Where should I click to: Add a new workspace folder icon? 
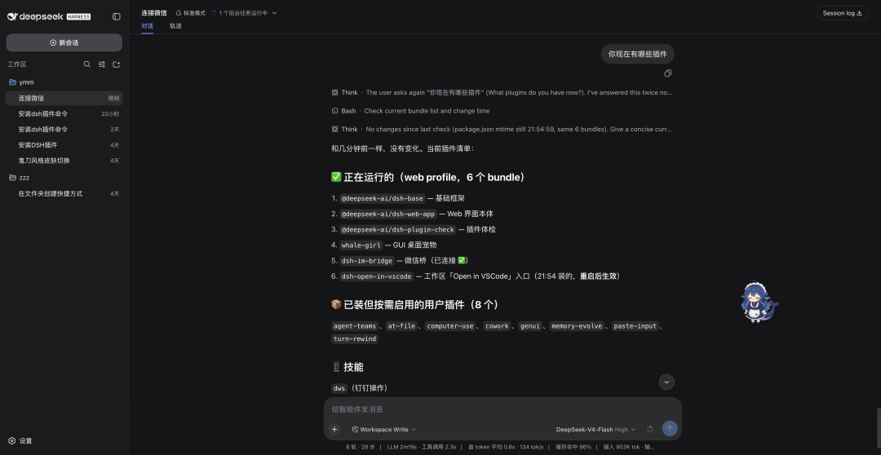point(117,64)
